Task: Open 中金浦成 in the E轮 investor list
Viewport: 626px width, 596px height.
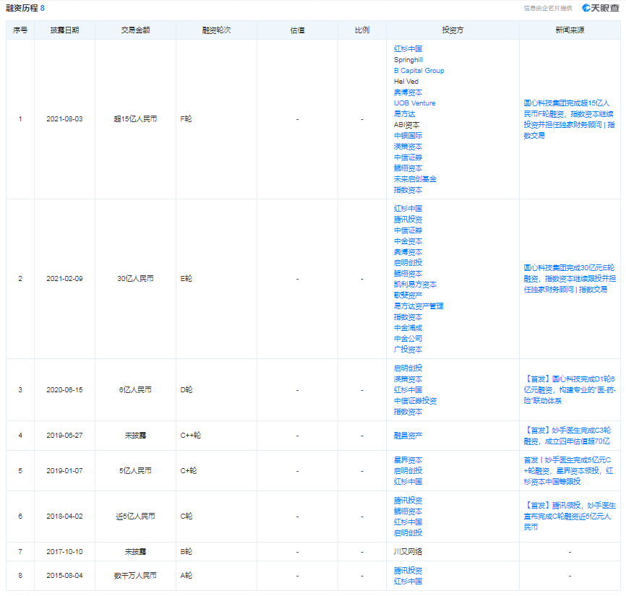Action: click(408, 328)
